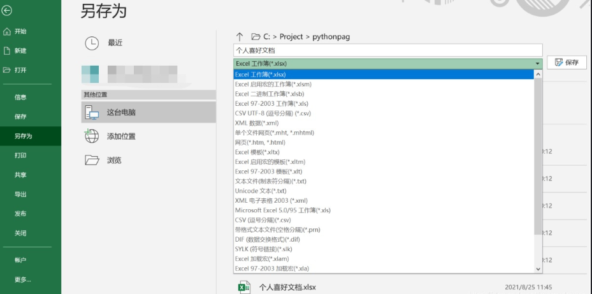
Task: Click the back arrow icon
Action: [6, 11]
